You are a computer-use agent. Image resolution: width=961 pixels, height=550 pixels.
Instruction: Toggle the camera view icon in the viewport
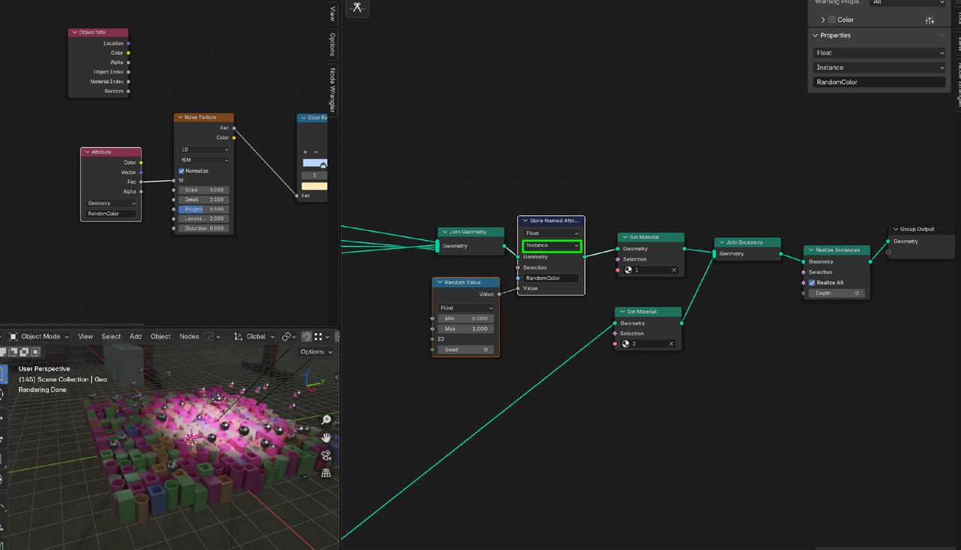pos(326,455)
